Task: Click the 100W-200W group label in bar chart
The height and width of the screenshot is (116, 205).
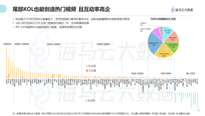Action: coord(103,44)
